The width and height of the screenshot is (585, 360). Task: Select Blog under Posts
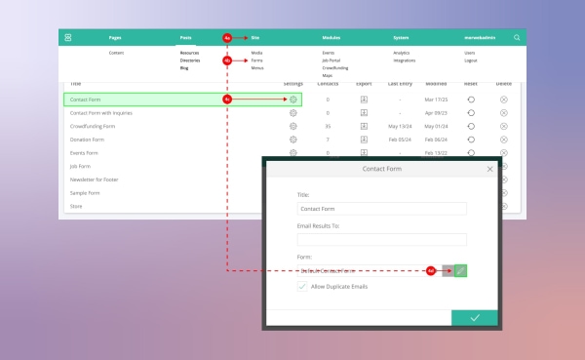184,68
